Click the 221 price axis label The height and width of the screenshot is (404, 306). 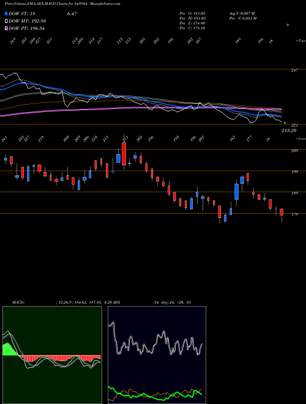[x=294, y=125]
